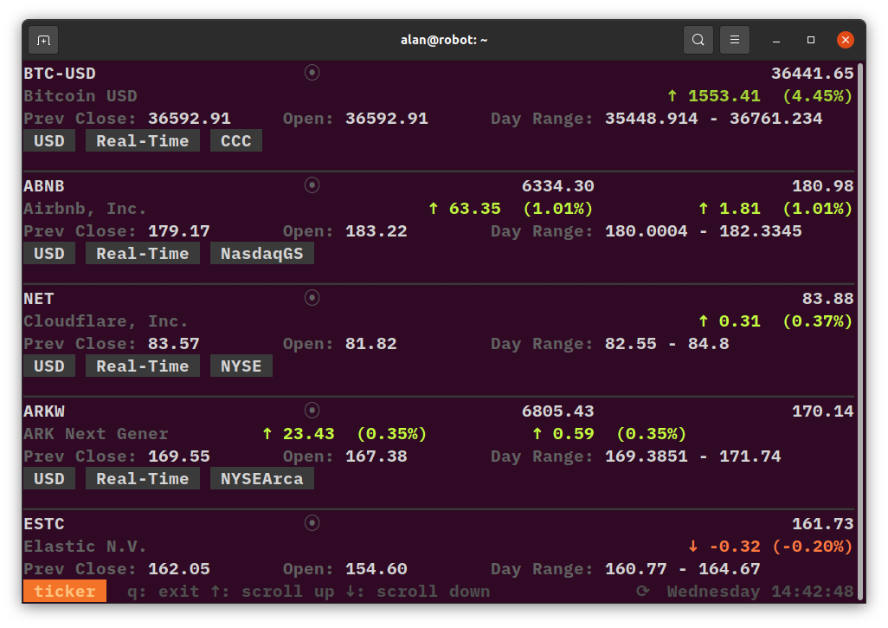Click the up arrow beside 63.35
Image resolution: width=888 pixels, height=628 pixels.
(434, 209)
